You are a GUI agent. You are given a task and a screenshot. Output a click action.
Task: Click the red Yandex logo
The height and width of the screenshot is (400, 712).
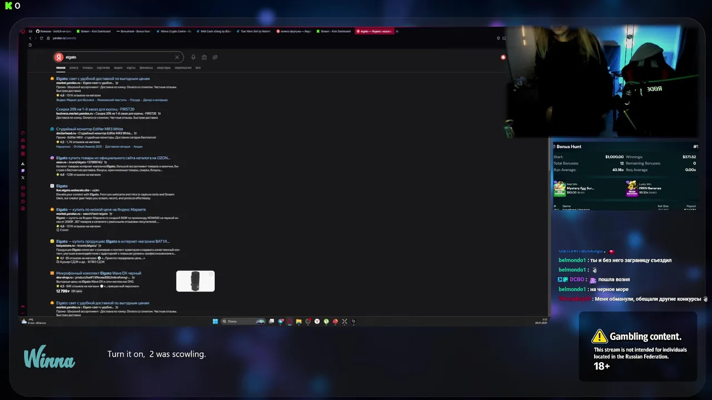[59, 57]
